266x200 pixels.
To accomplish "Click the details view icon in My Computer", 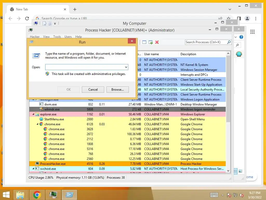I will point(235,171).
